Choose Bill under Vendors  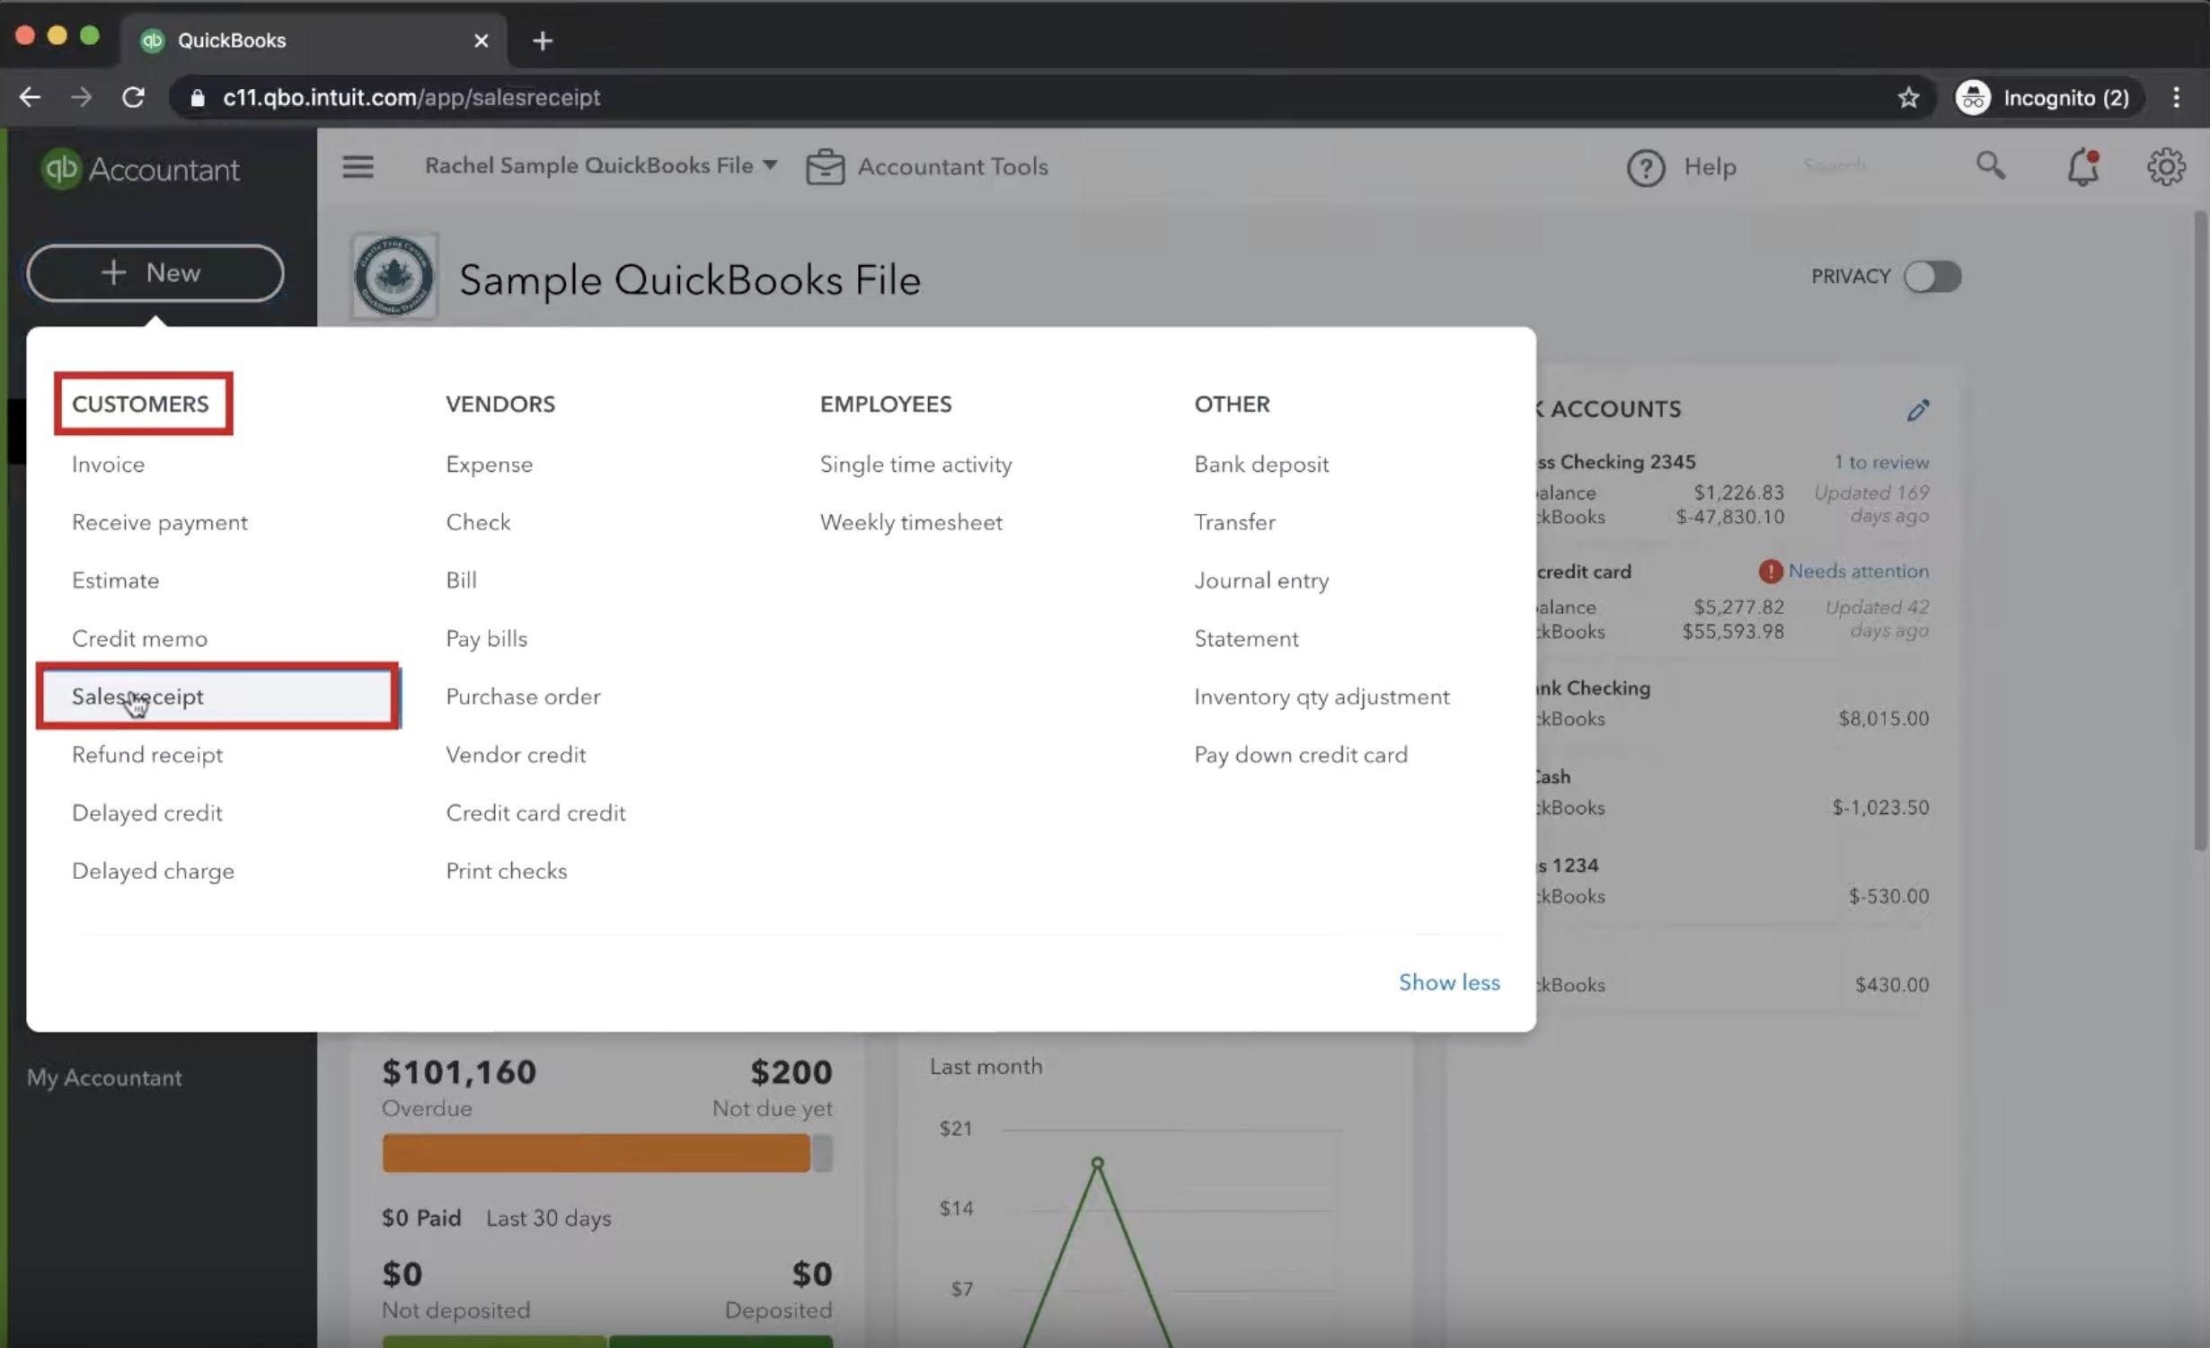tap(461, 580)
